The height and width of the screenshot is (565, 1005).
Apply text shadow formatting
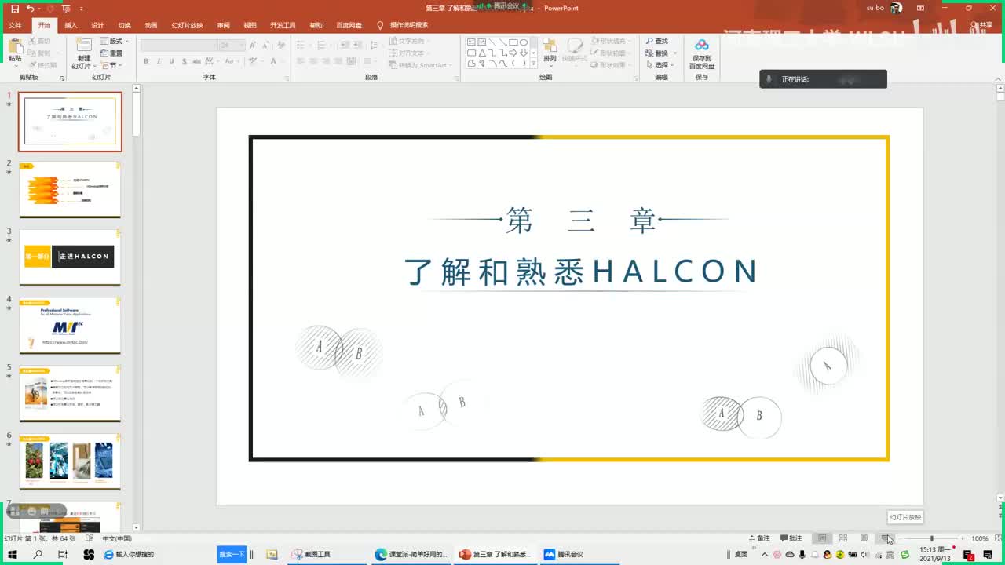(185, 61)
